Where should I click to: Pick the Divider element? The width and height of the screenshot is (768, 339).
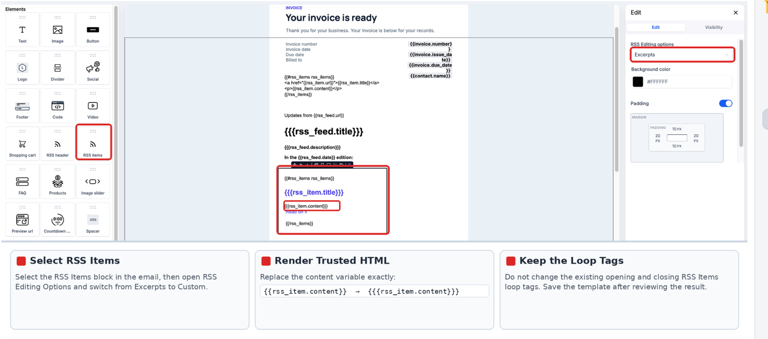tap(57, 68)
